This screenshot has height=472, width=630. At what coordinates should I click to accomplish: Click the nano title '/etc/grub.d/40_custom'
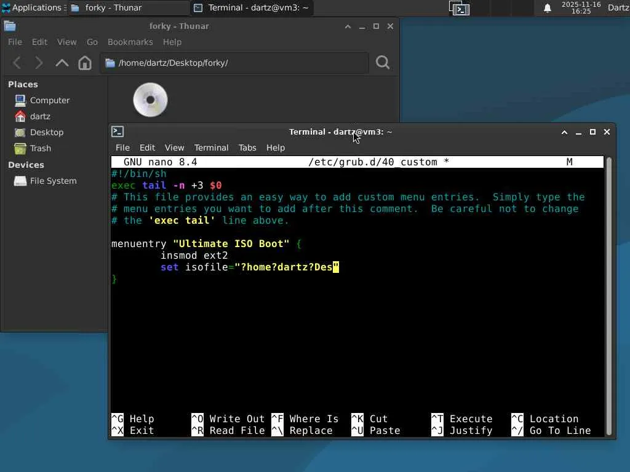click(372, 162)
